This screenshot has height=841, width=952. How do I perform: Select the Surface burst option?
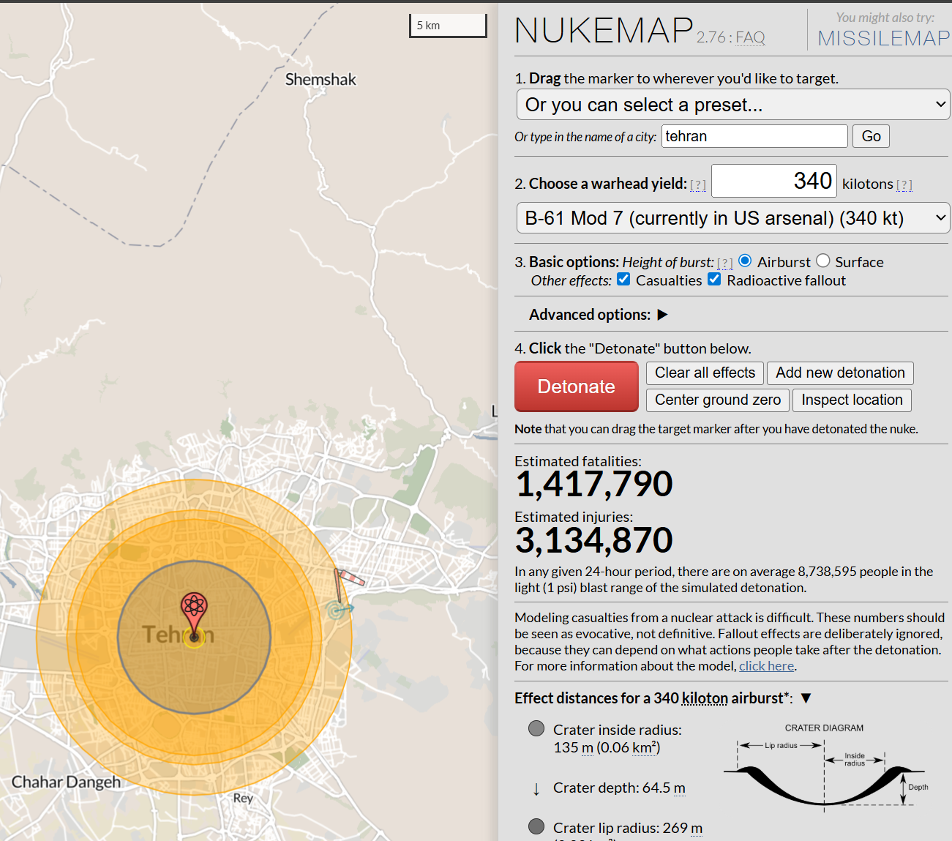823,261
